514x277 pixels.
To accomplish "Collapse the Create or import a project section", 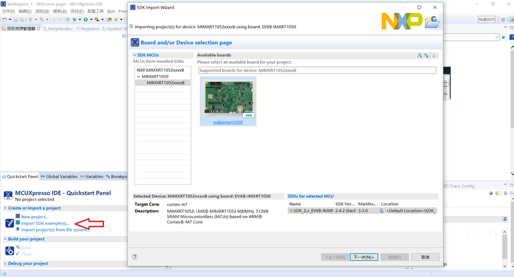I will [x=5, y=208].
